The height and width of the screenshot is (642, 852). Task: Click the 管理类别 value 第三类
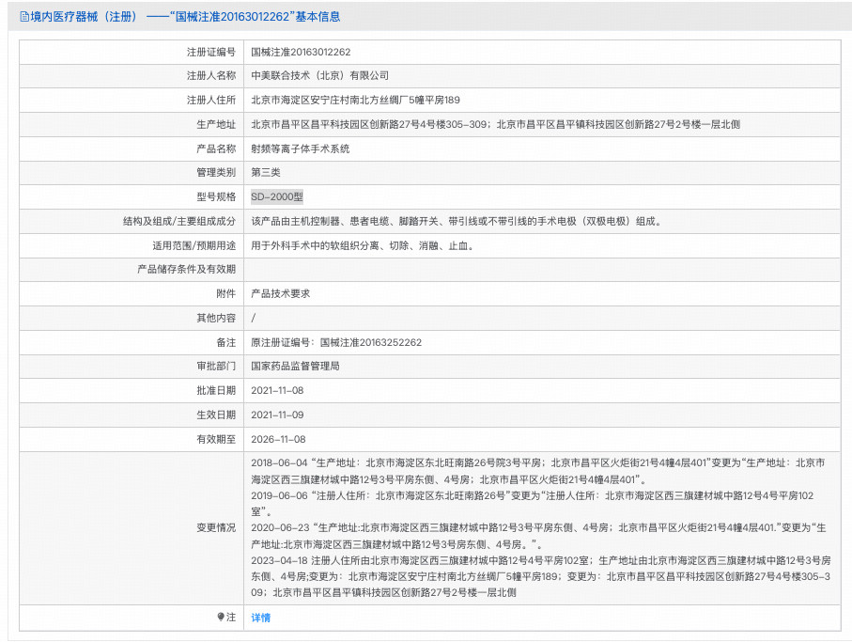[x=265, y=173]
